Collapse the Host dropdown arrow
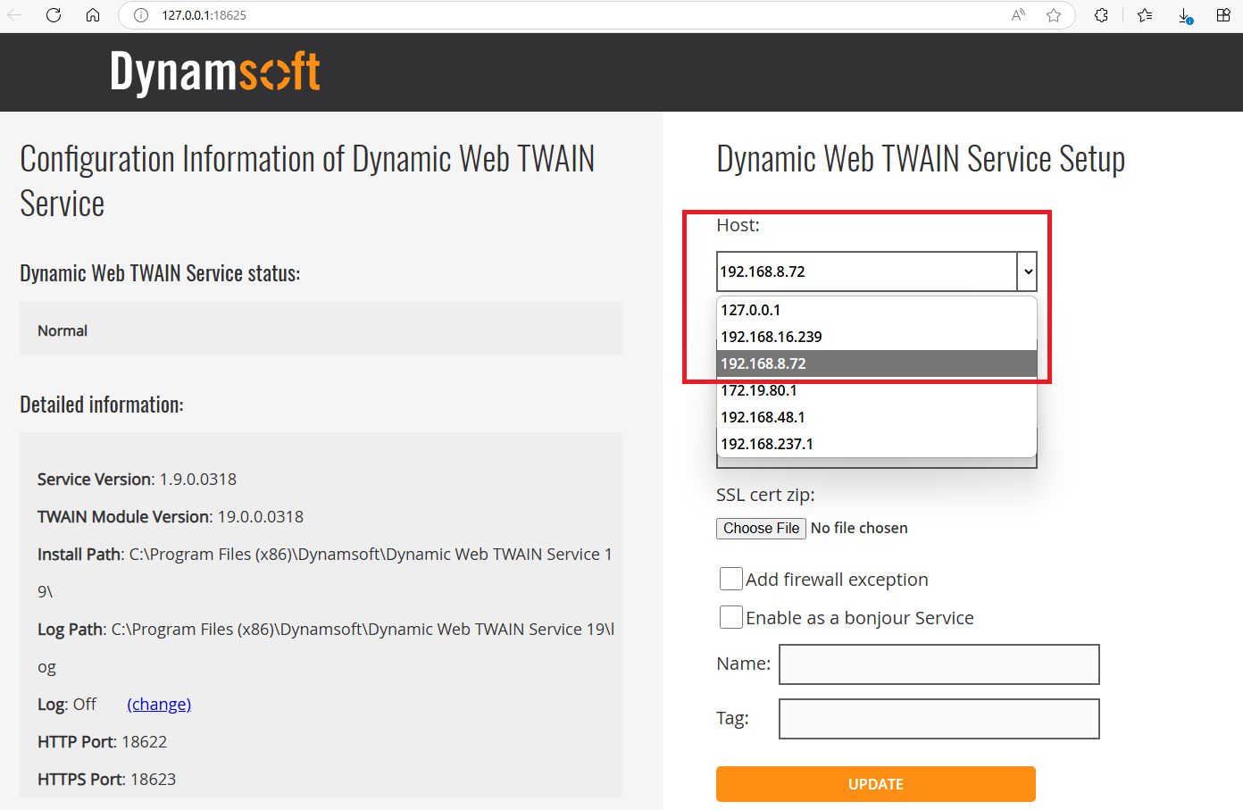1243x810 pixels. [1028, 271]
